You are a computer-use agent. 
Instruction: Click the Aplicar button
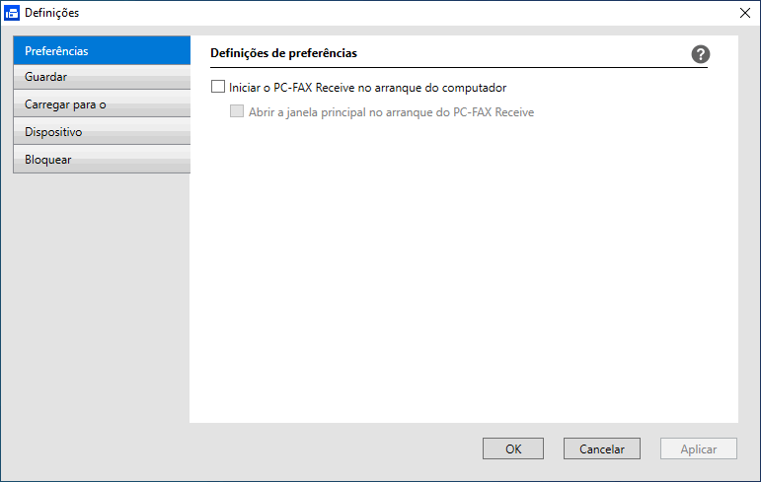click(x=699, y=448)
